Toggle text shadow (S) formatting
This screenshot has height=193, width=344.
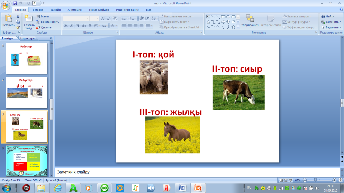[90, 26]
